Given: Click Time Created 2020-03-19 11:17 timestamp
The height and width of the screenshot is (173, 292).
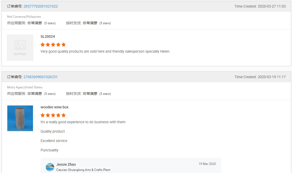Looking at the screenshot, I should click(260, 77).
